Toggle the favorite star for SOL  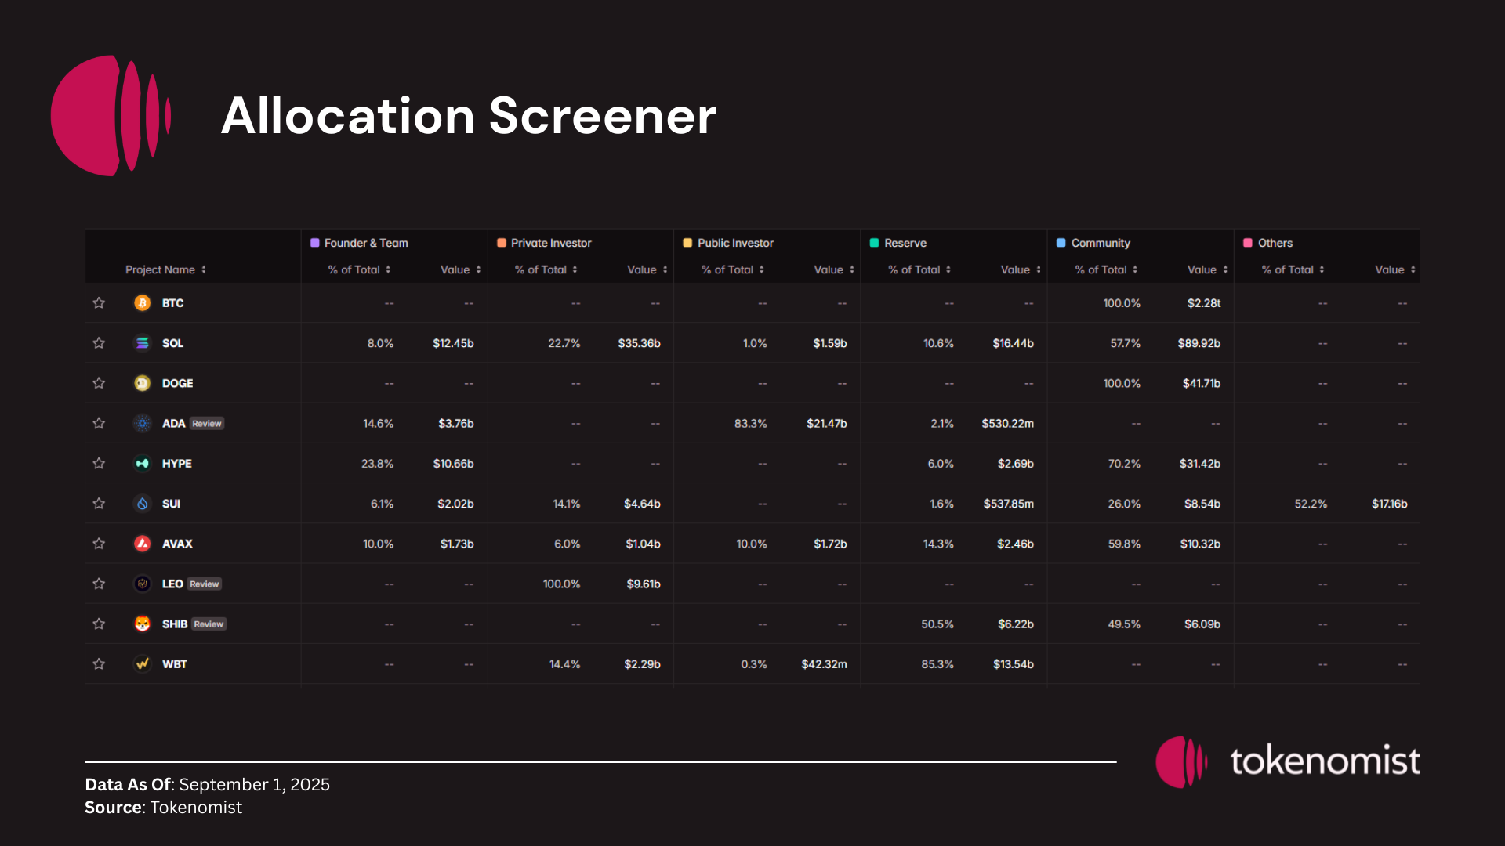[x=99, y=343]
